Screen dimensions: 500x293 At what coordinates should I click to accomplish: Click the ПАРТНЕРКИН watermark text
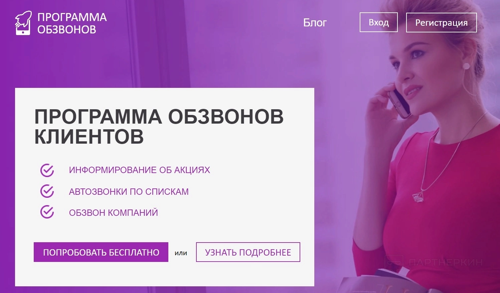pyautogui.click(x=446, y=262)
